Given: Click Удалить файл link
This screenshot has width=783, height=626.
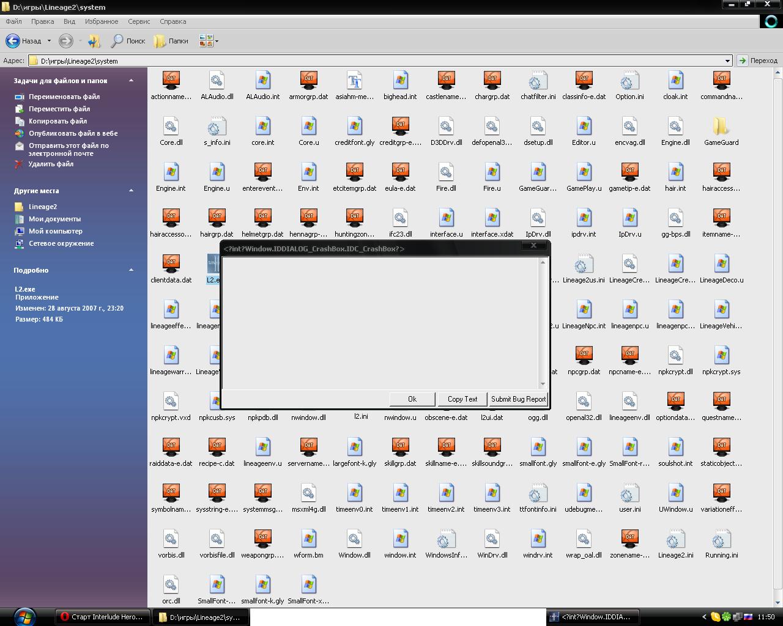Looking at the screenshot, I should click(x=51, y=164).
